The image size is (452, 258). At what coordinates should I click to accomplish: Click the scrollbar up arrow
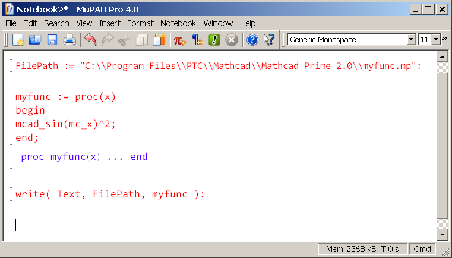pos(442,56)
